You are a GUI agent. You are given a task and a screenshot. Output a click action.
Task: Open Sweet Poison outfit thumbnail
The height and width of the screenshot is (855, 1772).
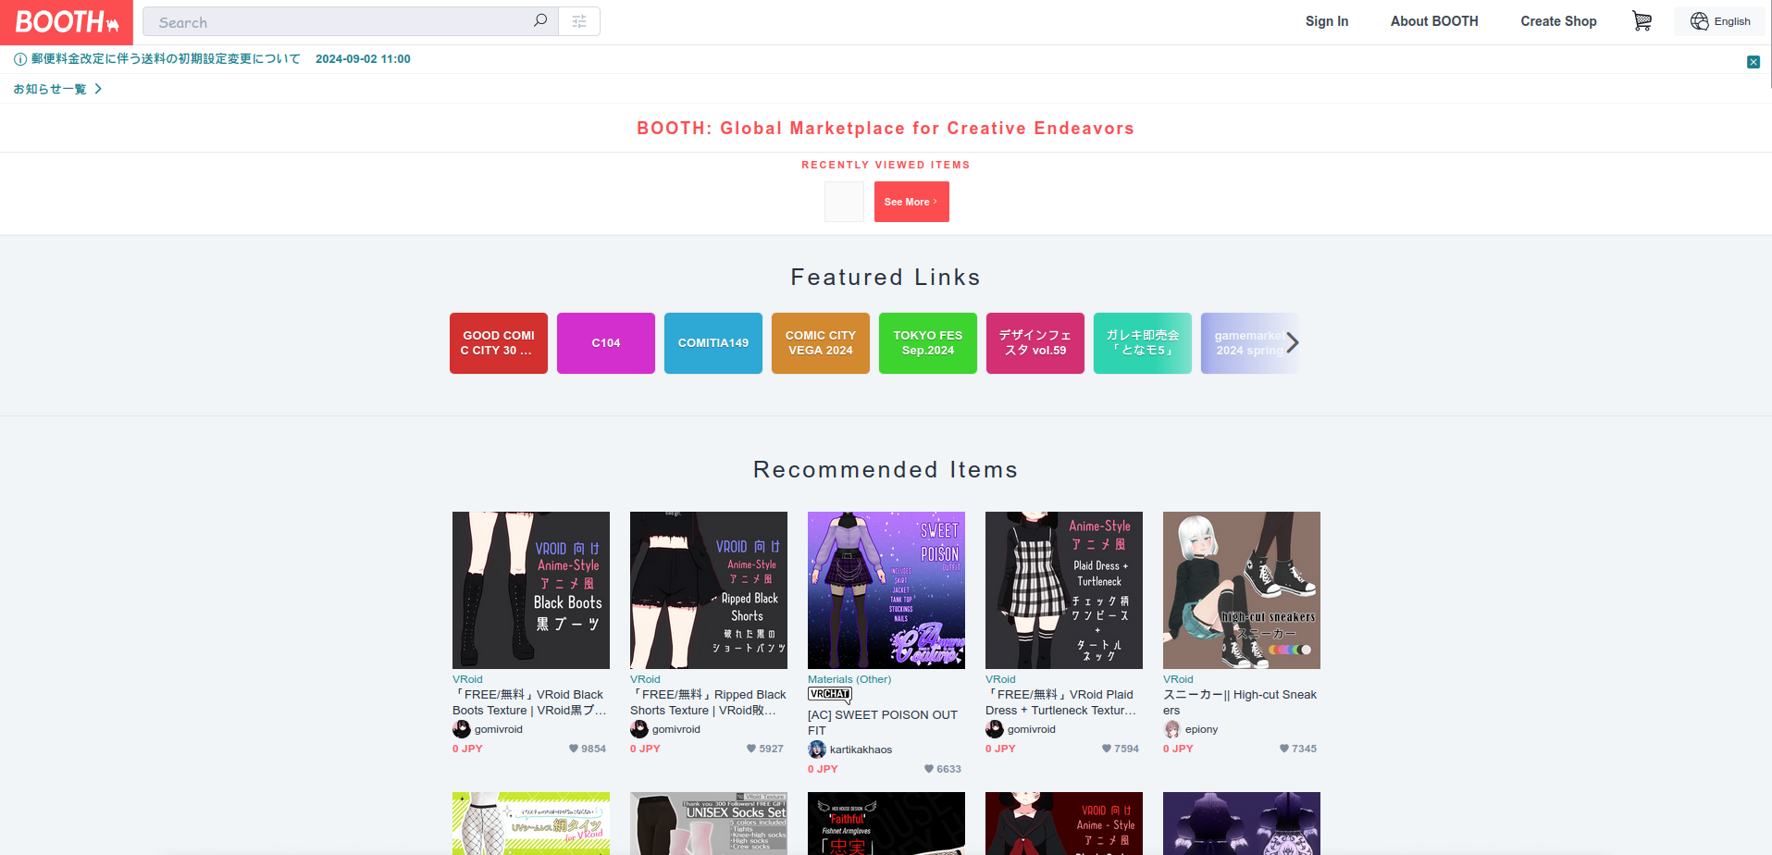pyautogui.click(x=886, y=590)
